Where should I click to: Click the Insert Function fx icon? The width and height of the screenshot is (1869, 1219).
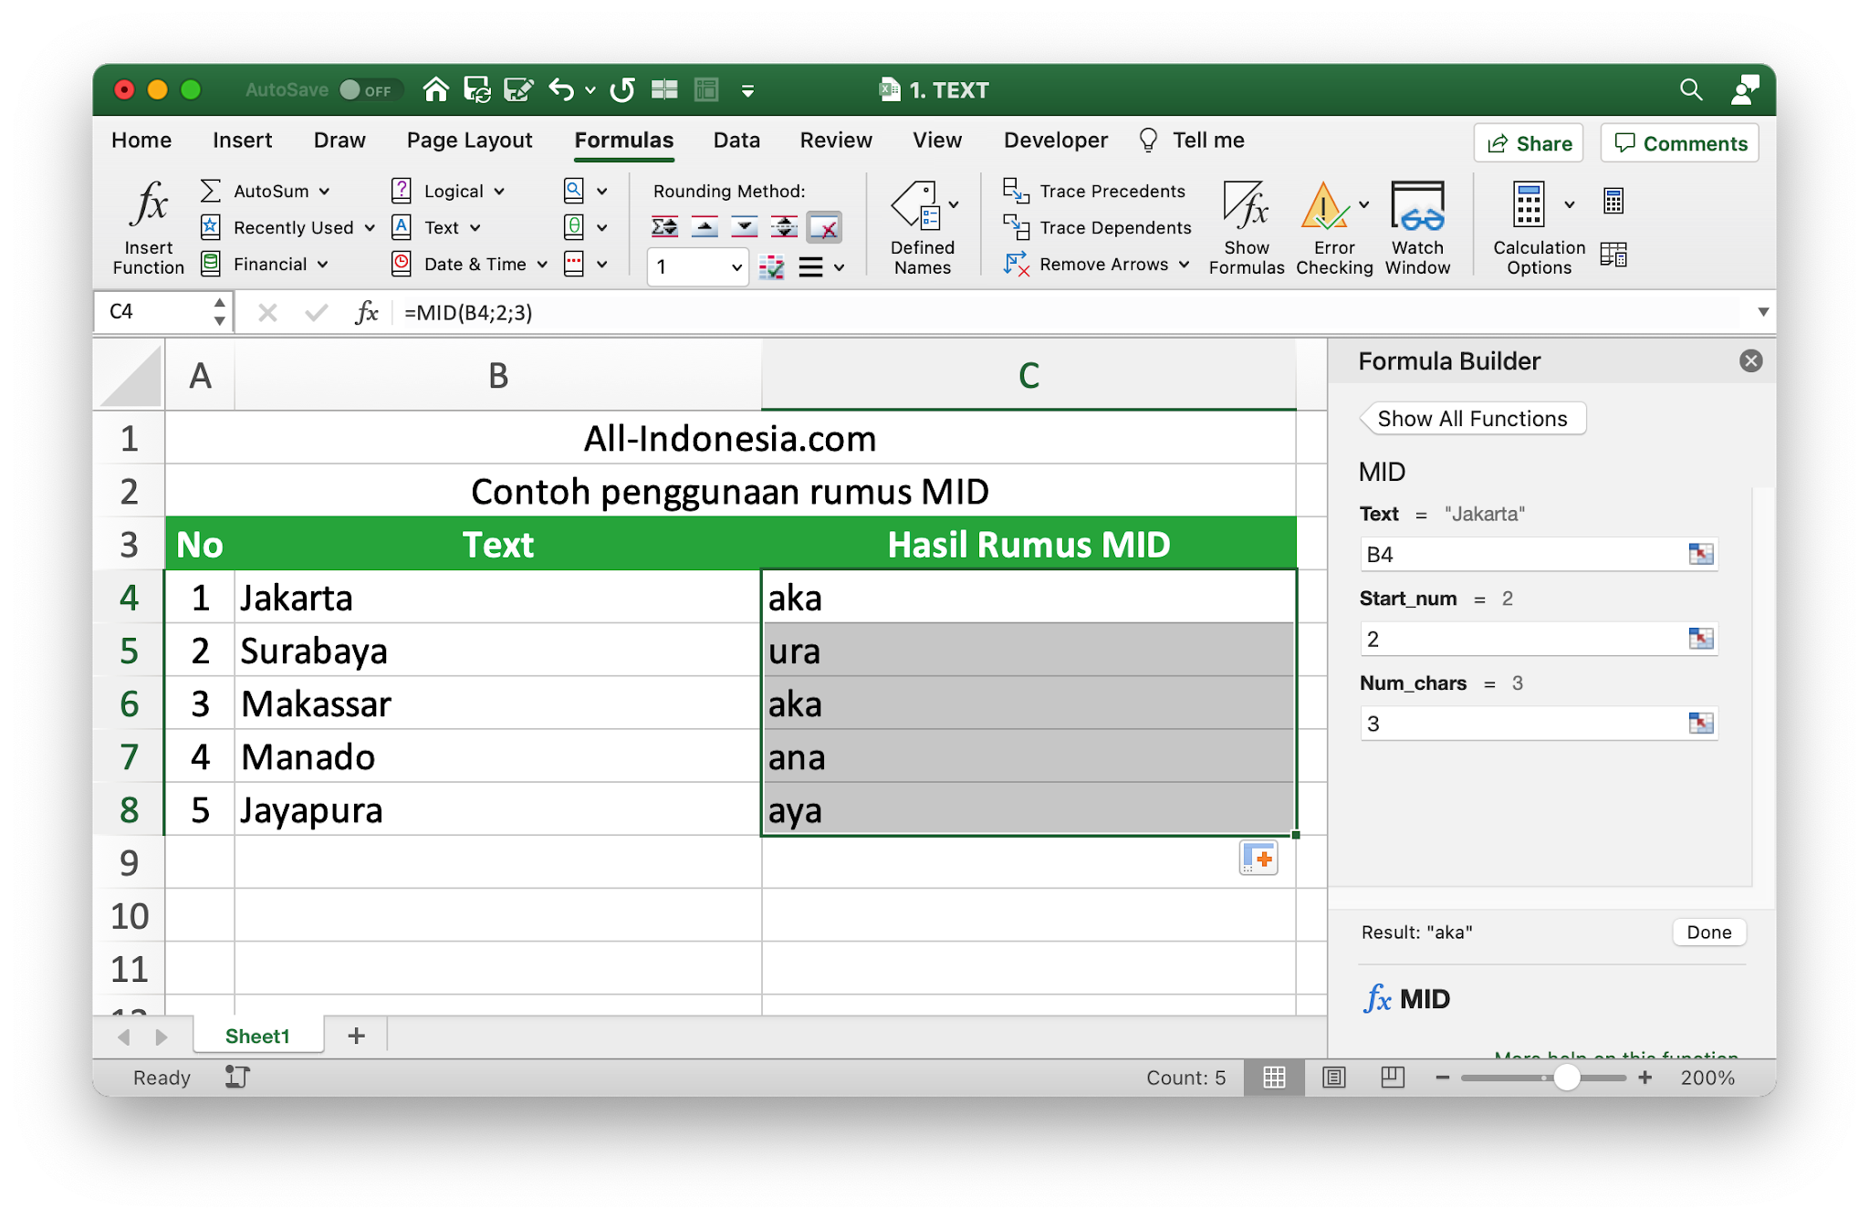[x=149, y=204]
